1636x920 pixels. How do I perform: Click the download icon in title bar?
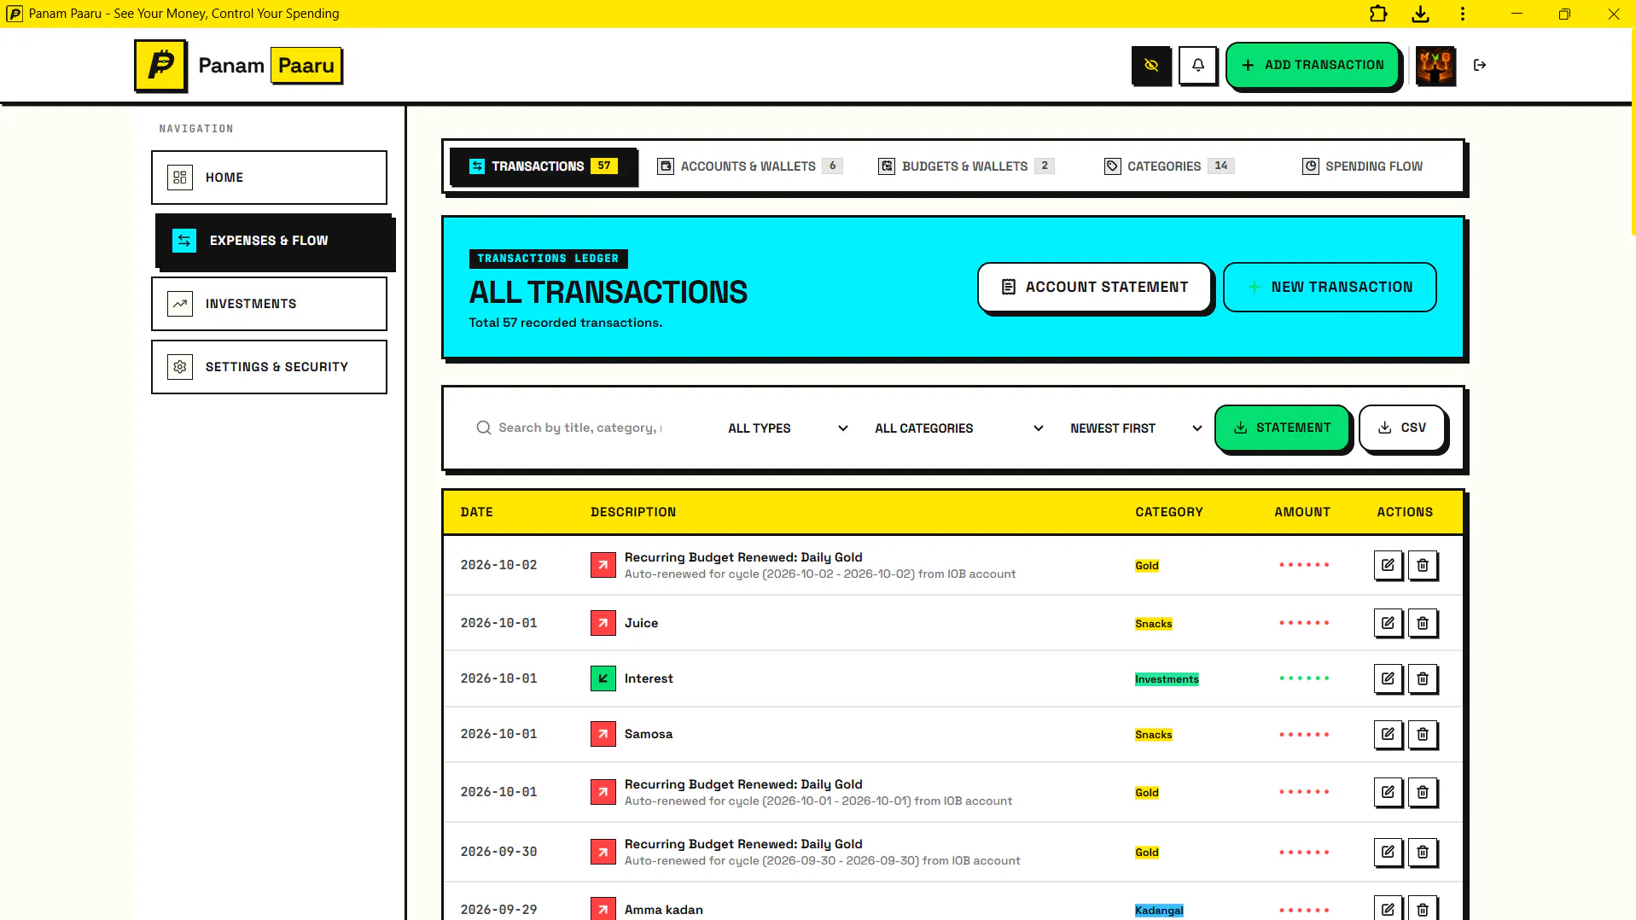[1420, 14]
